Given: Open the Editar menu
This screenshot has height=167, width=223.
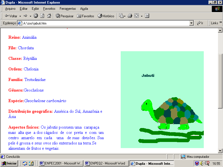Looking at the screenshot, I should pos(23,9).
